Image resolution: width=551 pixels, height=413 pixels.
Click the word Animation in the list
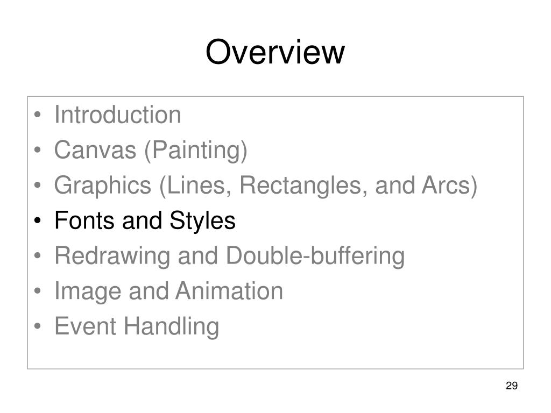229,291
